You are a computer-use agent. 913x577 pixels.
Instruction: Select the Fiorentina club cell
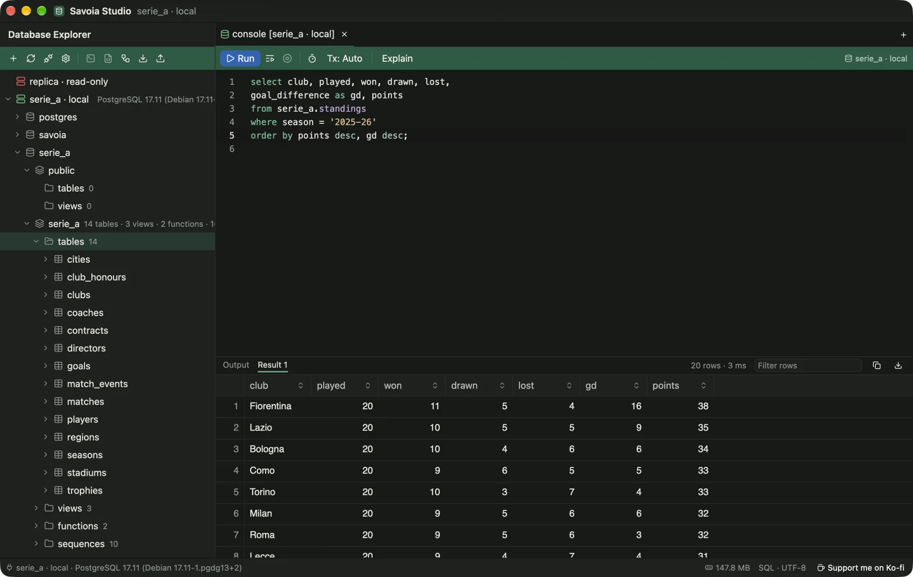coord(277,406)
